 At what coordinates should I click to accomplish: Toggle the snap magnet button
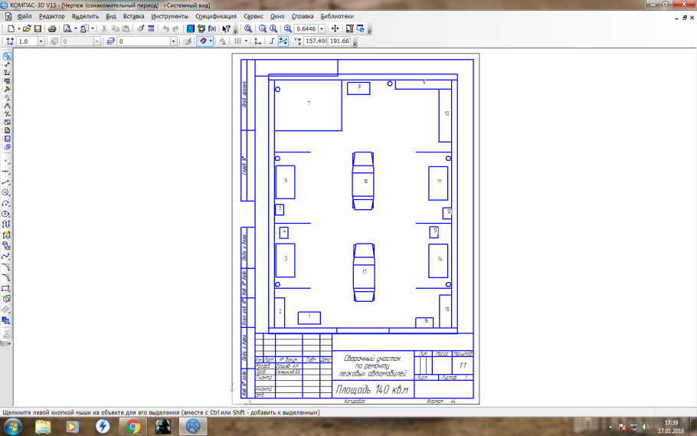coord(203,41)
